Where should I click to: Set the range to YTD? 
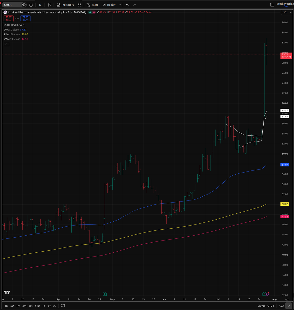(x=37, y=306)
